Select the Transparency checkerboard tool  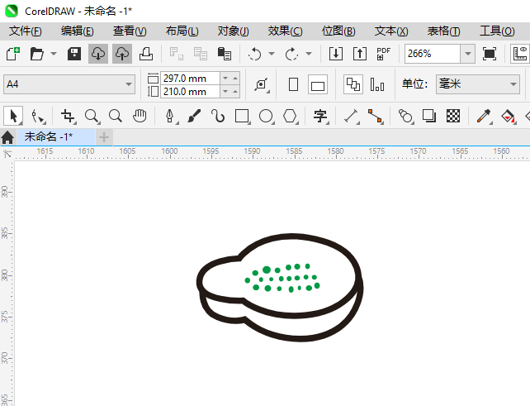(x=453, y=116)
